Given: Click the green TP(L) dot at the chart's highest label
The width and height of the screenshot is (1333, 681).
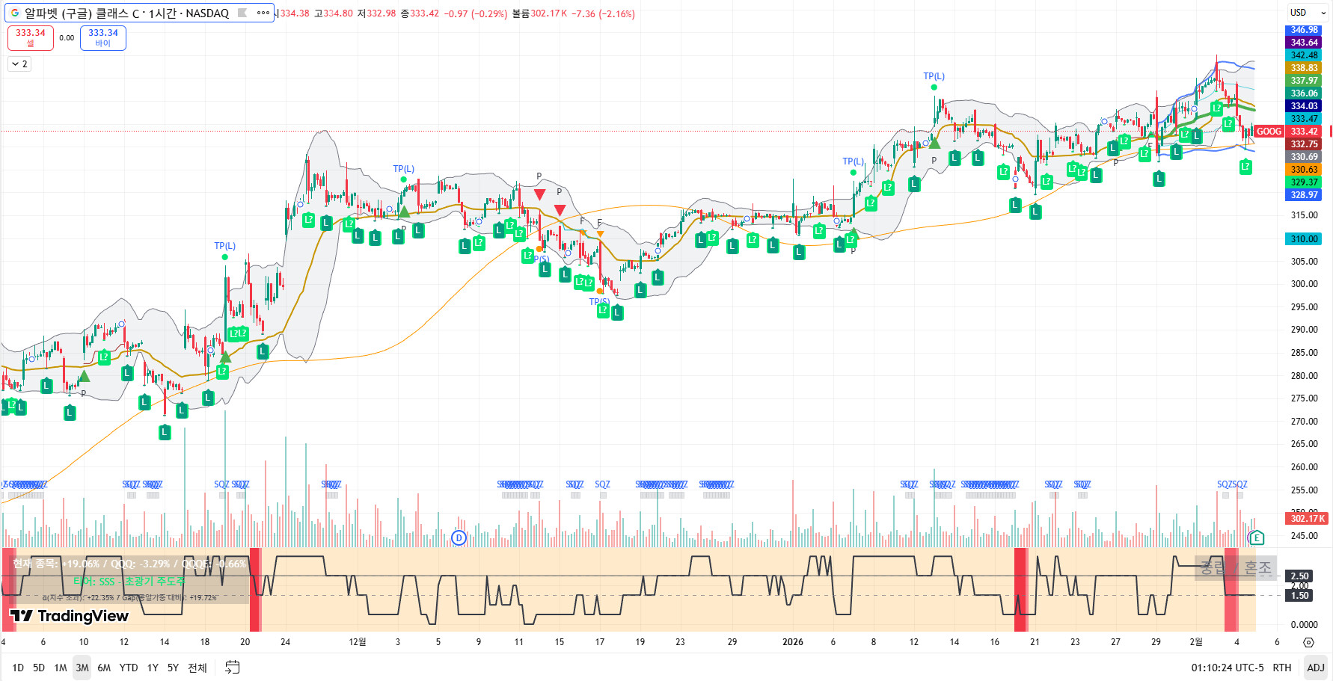Looking at the screenshot, I should click(934, 87).
